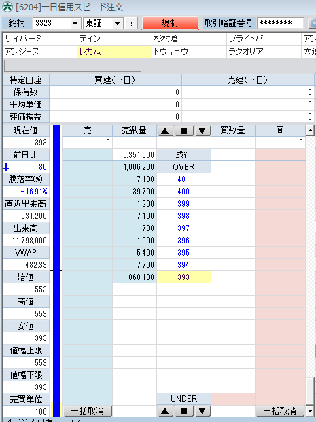Image resolution: width=316 pixels, height=422 pixels.
Task: Click highlighted price 393 in order board
Action: coord(183,277)
